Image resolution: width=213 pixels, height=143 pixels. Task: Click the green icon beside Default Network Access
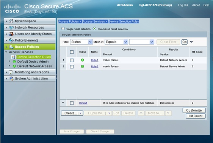coord(14,66)
